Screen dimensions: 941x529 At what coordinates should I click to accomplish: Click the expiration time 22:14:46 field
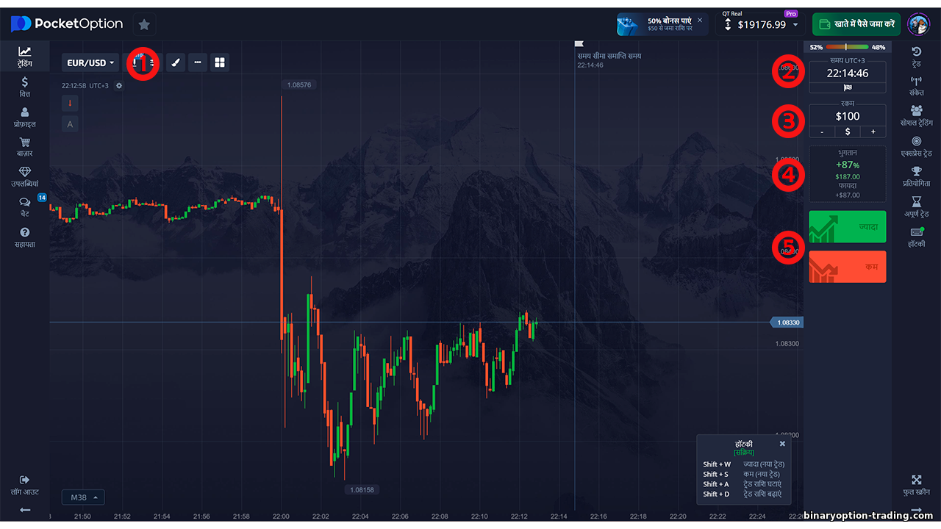click(847, 73)
